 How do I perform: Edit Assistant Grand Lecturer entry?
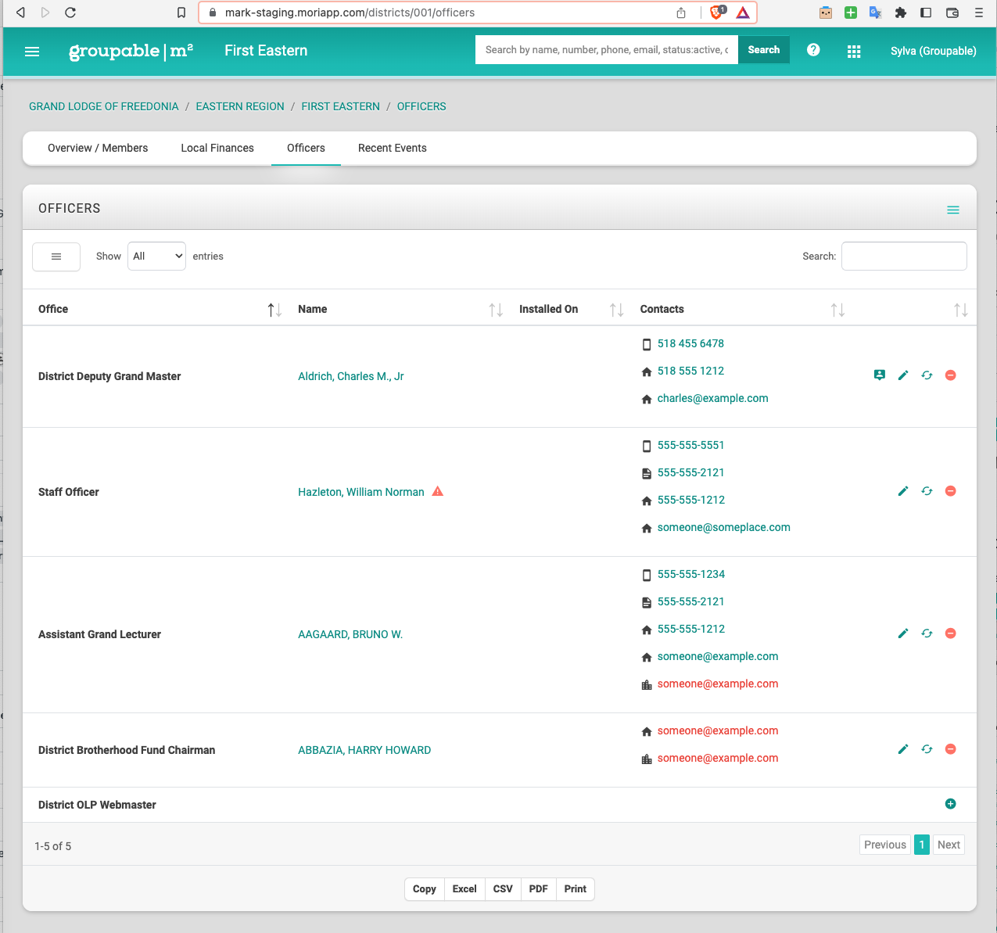point(903,633)
